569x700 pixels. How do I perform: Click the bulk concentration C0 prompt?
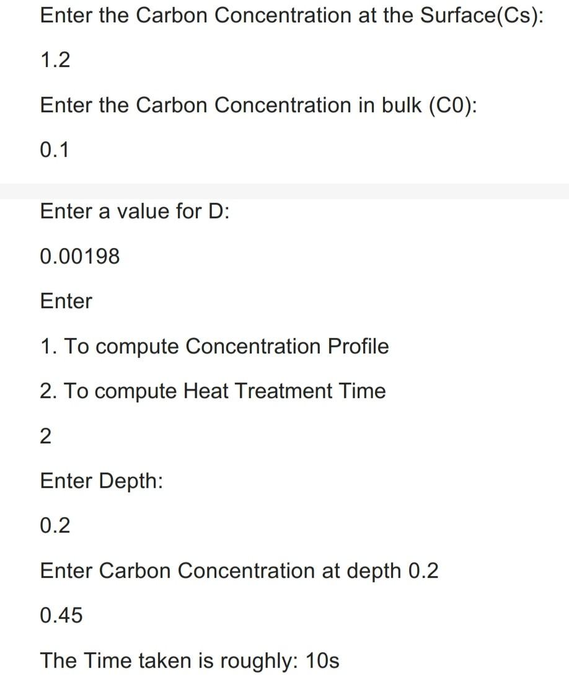click(x=258, y=106)
